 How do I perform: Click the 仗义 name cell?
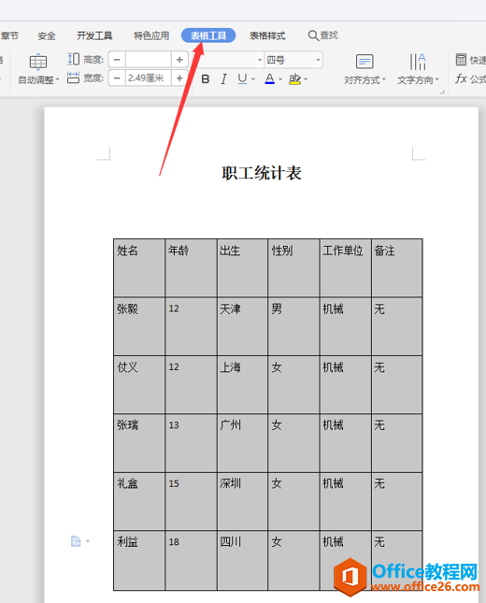coord(139,384)
